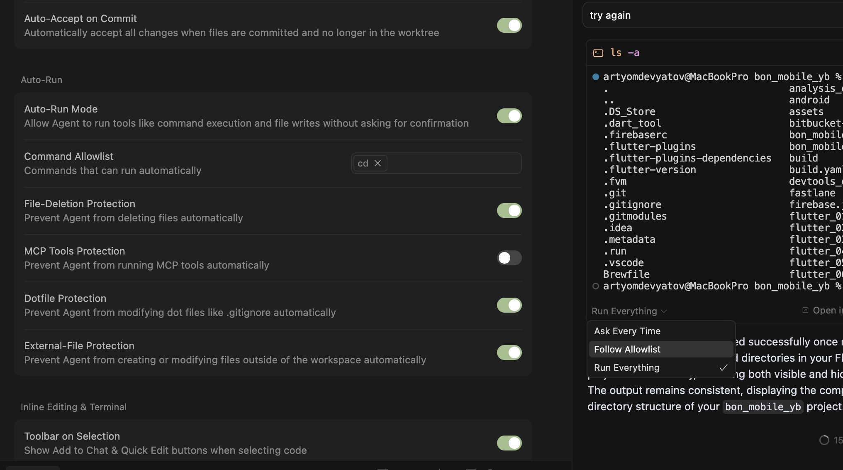This screenshot has width=843, height=470.
Task: Click the Open in external icon
Action: coord(805,310)
